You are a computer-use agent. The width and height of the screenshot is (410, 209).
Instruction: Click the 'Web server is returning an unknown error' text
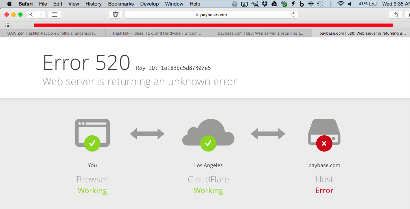coord(140,82)
